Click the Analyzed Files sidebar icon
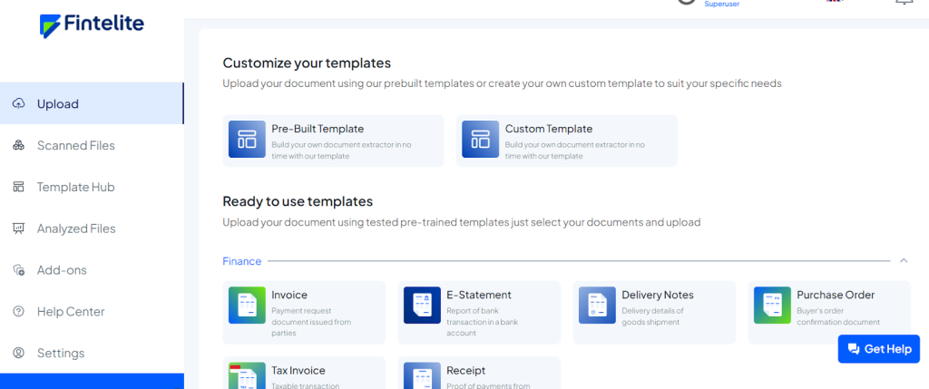This screenshot has width=929, height=389. tap(18, 229)
